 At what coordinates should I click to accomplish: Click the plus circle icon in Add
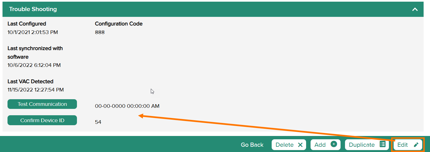[x=334, y=144]
